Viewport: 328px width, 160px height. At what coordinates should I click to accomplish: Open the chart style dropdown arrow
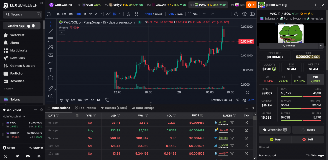[120, 14]
